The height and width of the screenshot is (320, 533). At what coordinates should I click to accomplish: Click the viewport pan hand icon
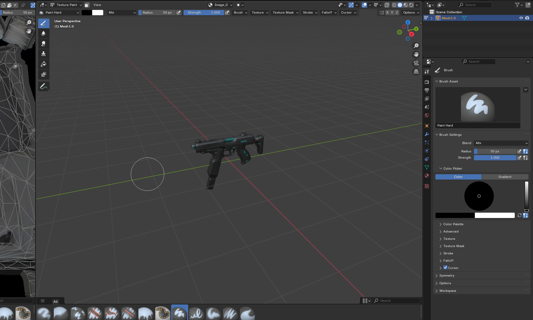416,54
